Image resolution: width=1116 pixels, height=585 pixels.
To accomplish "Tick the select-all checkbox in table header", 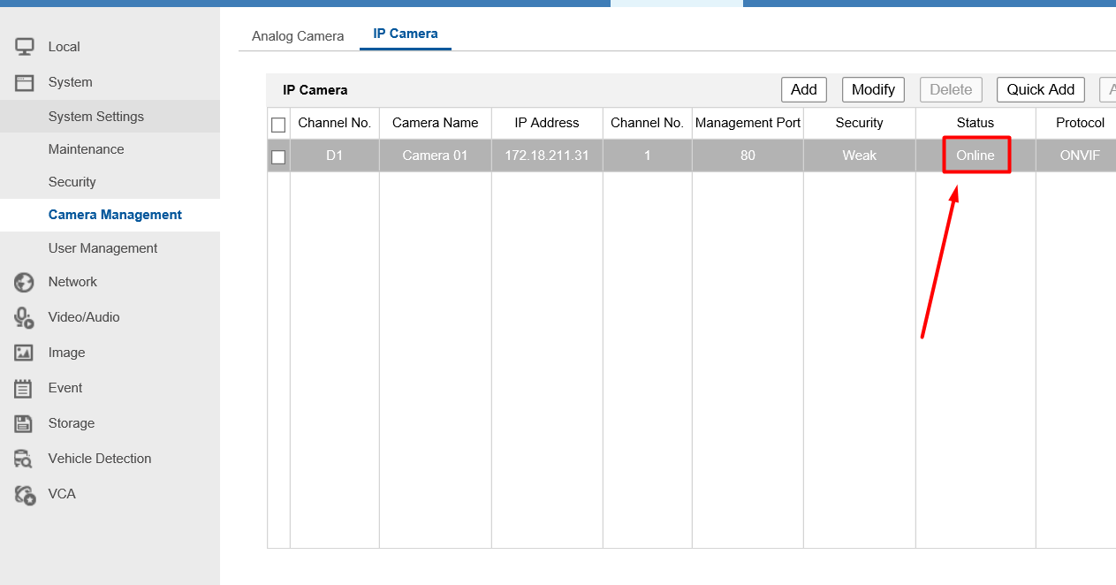I will (x=278, y=125).
